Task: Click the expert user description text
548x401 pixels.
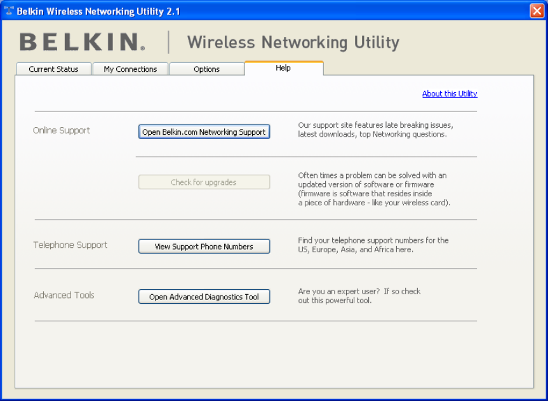Action: pyautogui.click(x=359, y=296)
